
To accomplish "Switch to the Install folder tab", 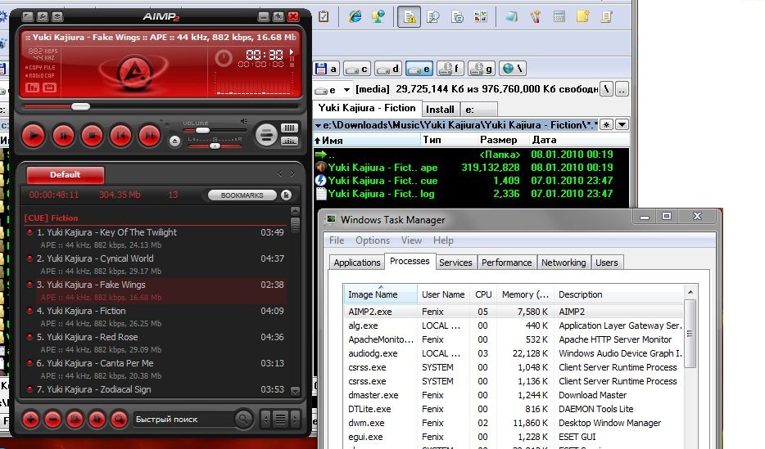I will (440, 109).
